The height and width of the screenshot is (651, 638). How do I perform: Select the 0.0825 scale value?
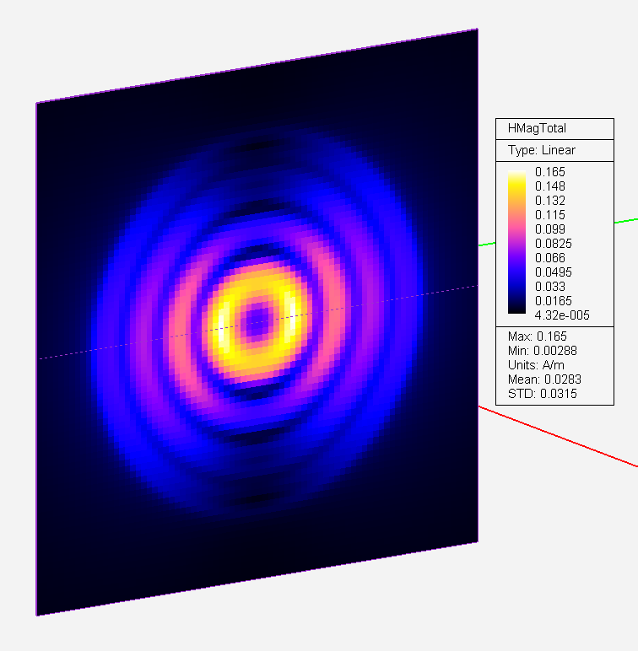[554, 244]
